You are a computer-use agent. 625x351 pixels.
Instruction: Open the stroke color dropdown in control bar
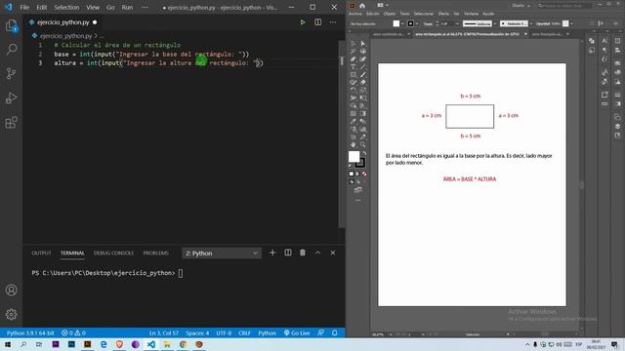click(x=417, y=23)
